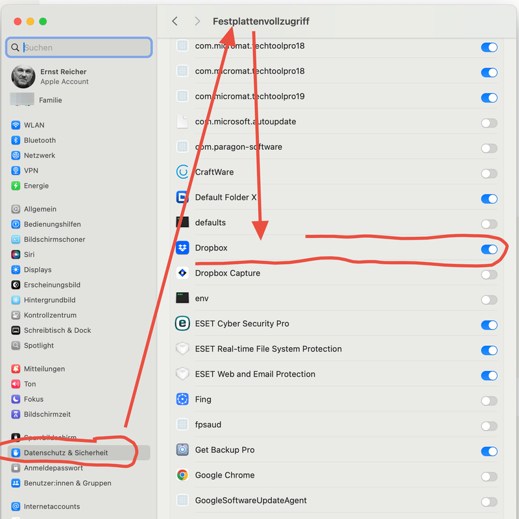
Task: Turn off ESET Web and Email Protection
Action: pyautogui.click(x=489, y=375)
